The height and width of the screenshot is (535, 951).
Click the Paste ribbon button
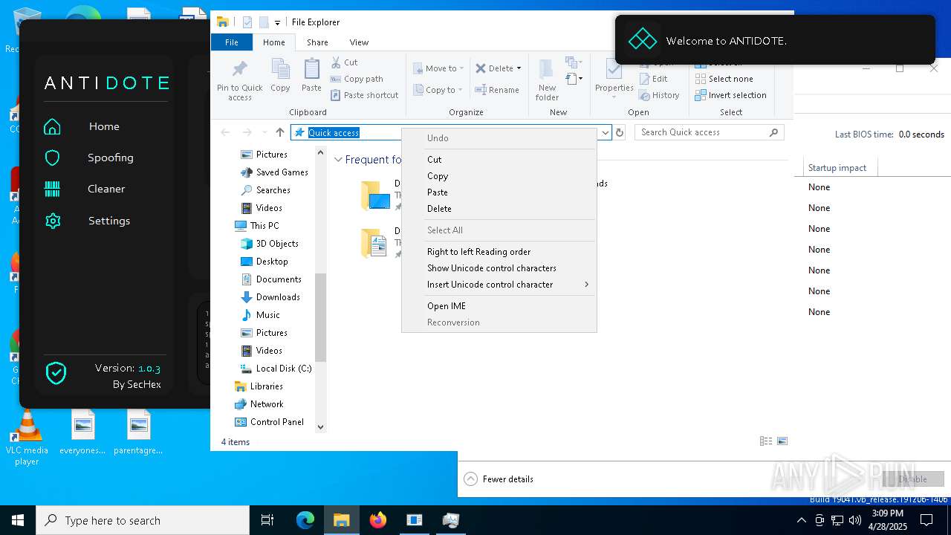311,76
